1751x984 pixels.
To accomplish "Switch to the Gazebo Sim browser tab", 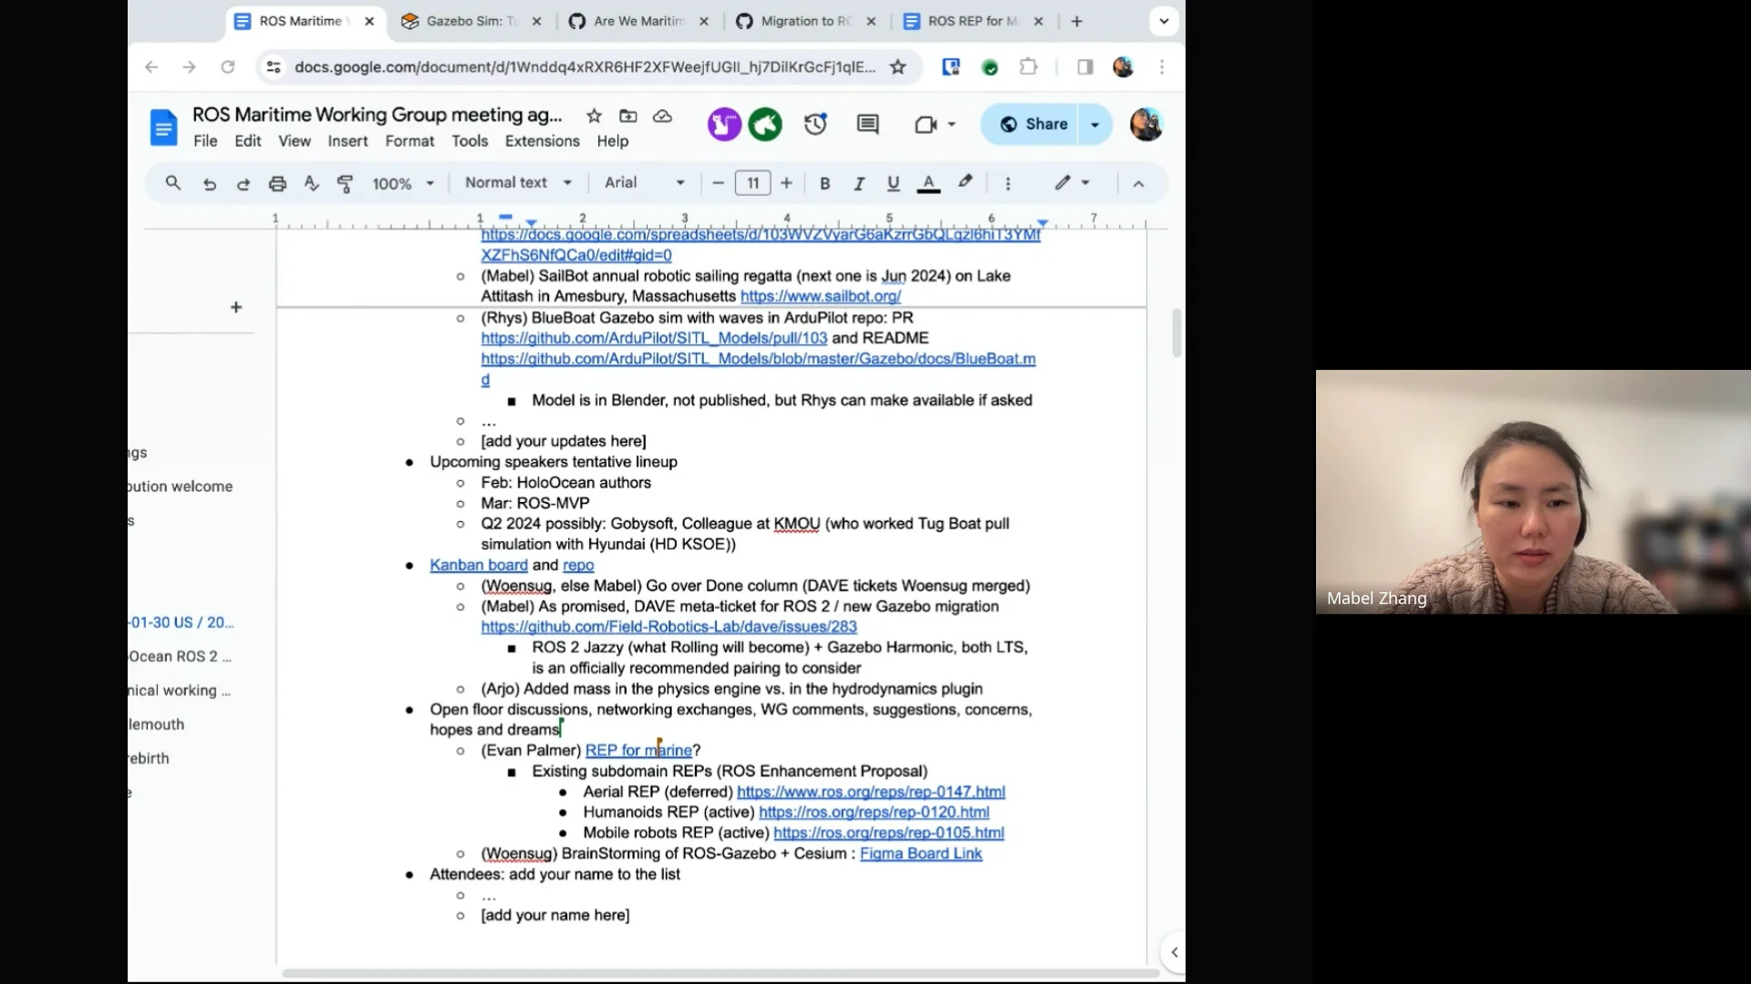I will coord(471,21).
